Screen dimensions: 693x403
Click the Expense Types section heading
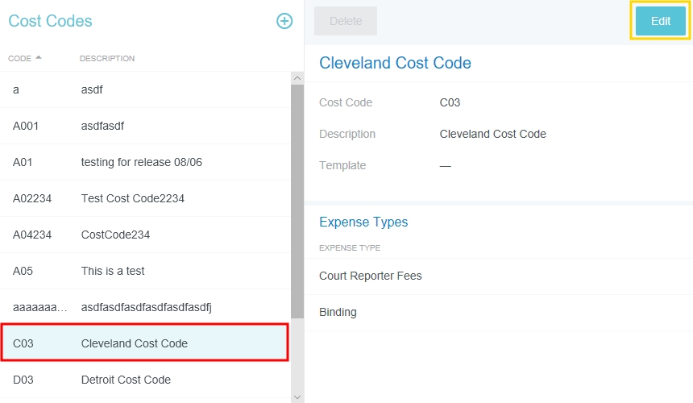(363, 222)
